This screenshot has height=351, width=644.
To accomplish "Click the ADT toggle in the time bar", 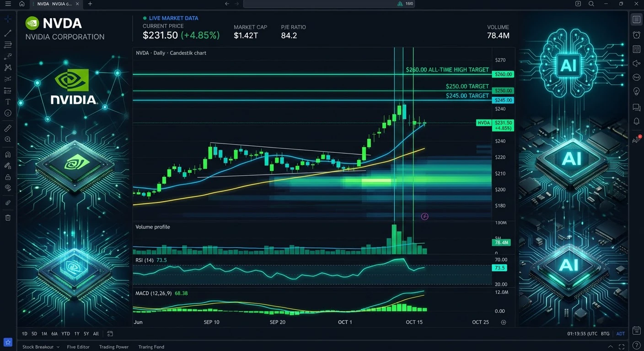I will 621,334.
